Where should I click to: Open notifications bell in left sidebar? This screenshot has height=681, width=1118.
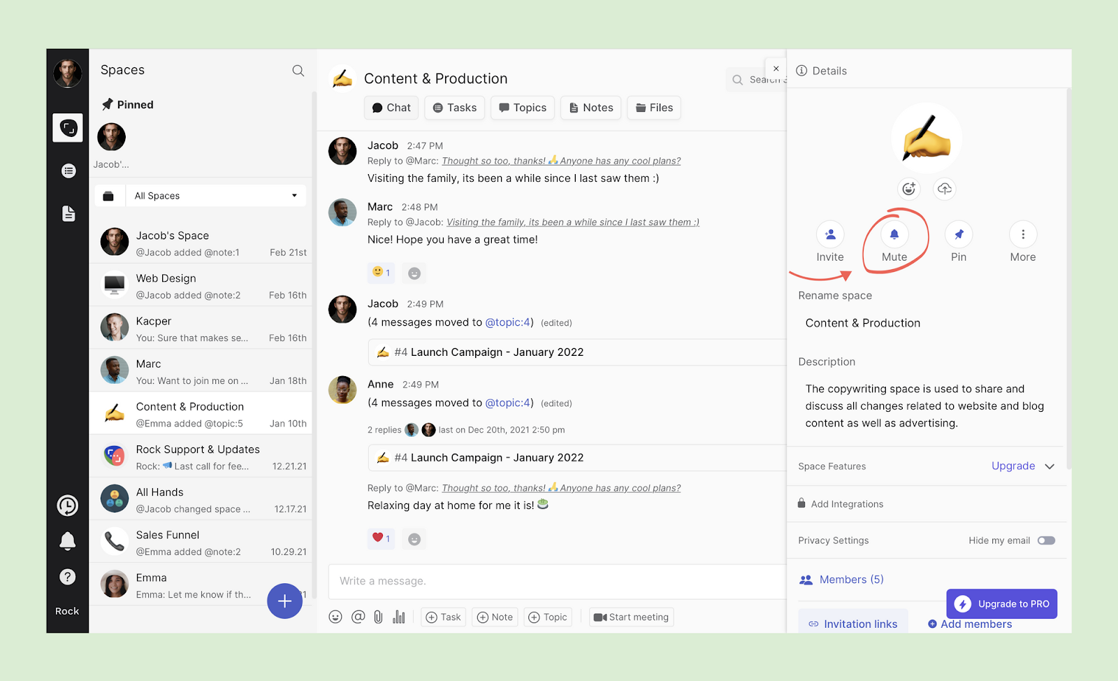(68, 540)
